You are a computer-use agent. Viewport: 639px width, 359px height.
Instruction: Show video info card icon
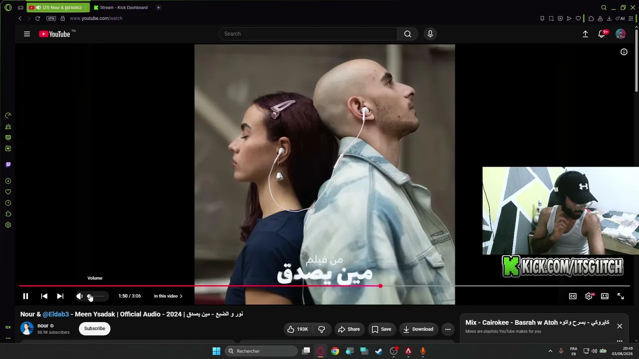pos(624,52)
